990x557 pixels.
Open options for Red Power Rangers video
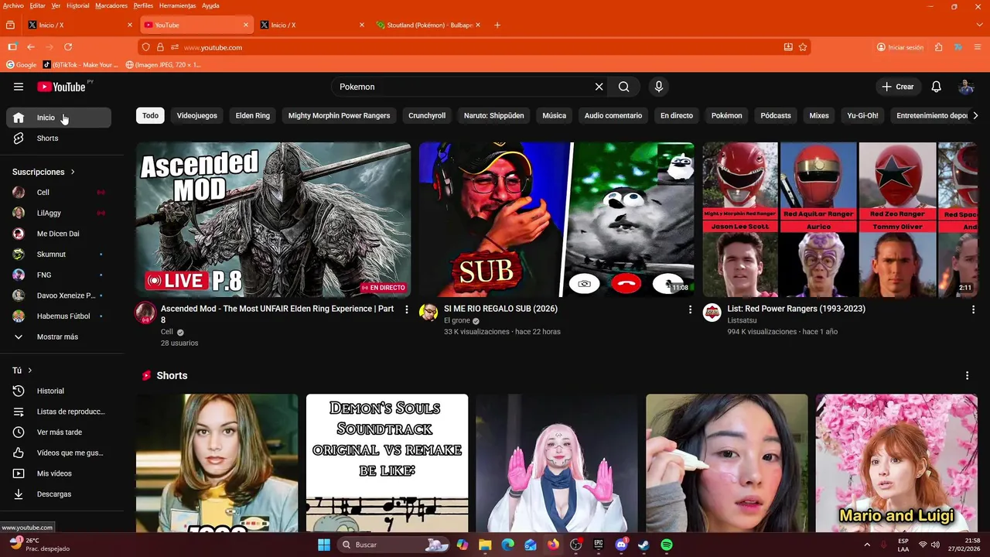974,309
